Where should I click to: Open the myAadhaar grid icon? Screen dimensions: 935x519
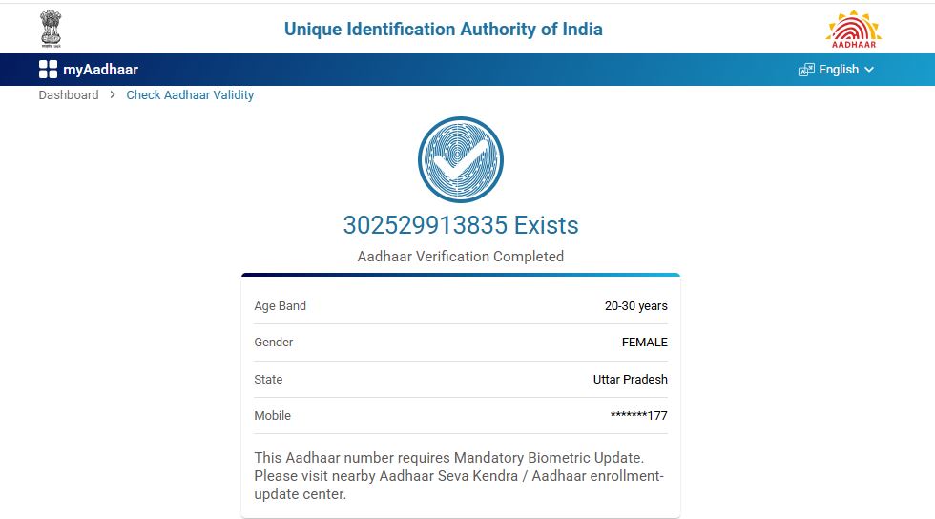pos(48,69)
